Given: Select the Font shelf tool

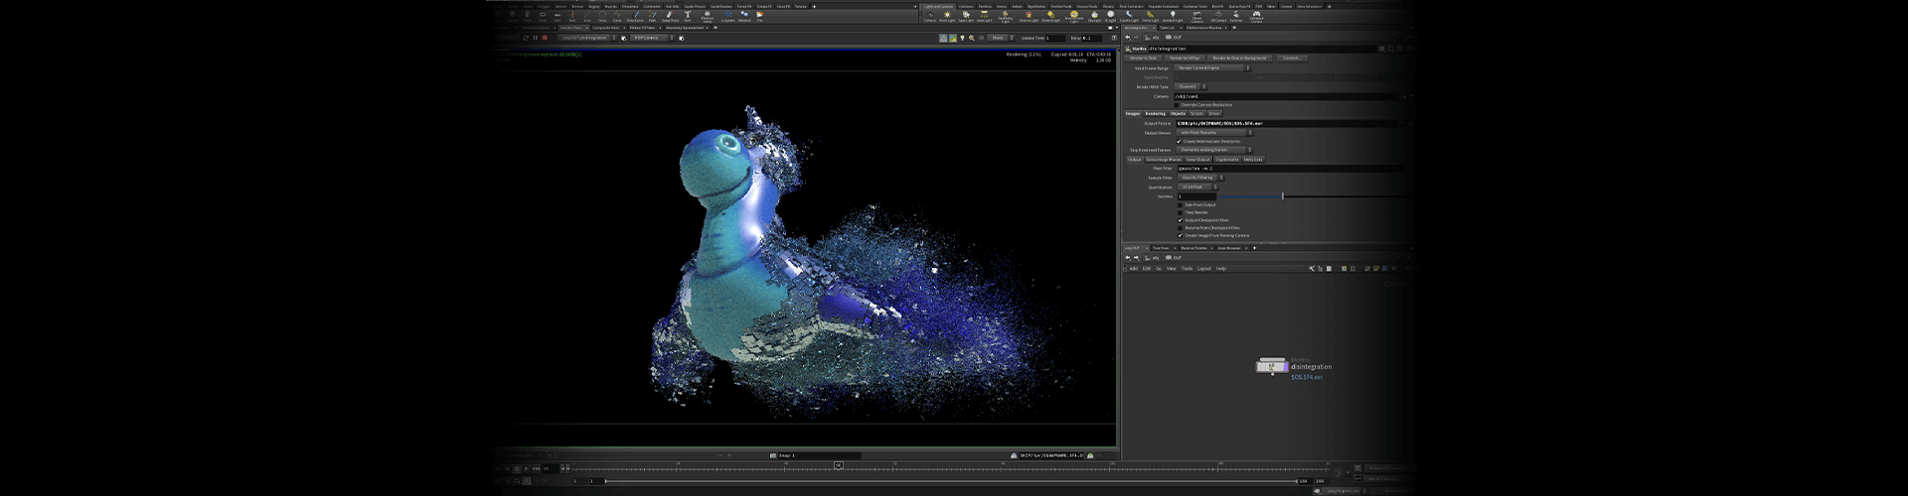Looking at the screenshot, I should pyautogui.click(x=688, y=16).
